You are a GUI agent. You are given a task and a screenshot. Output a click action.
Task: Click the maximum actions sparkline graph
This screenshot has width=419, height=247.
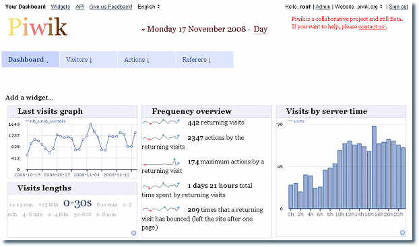point(161,162)
